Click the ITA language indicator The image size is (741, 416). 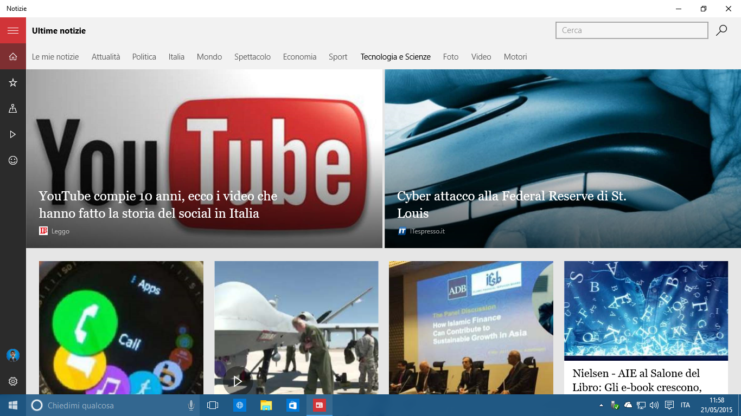[x=685, y=405]
